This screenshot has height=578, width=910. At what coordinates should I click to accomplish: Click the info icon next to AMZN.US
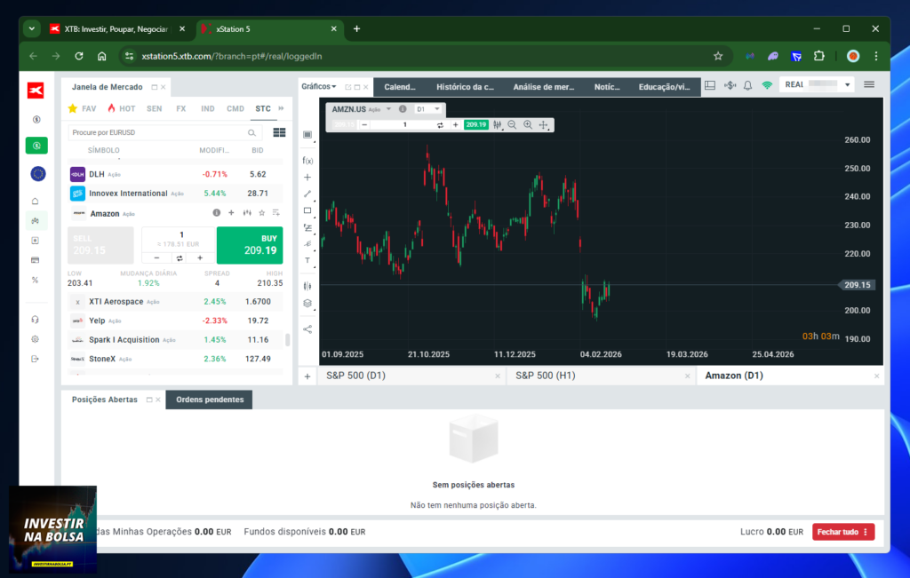coord(403,109)
